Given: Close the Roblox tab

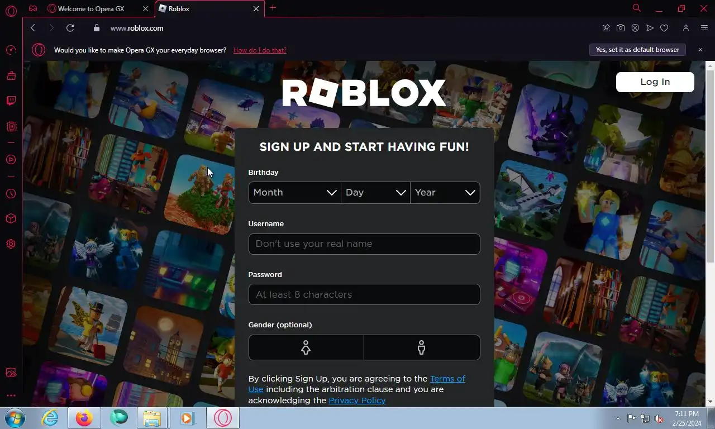Looking at the screenshot, I should (x=256, y=9).
